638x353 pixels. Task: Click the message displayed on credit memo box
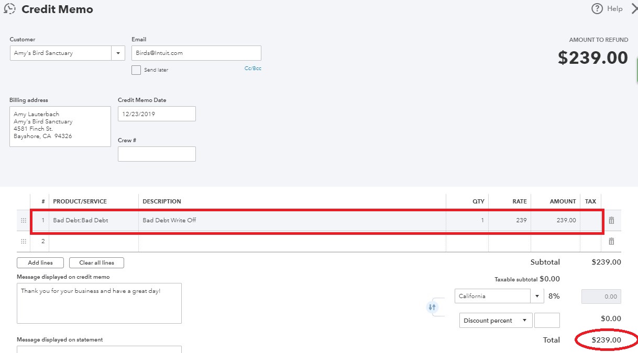coord(99,303)
